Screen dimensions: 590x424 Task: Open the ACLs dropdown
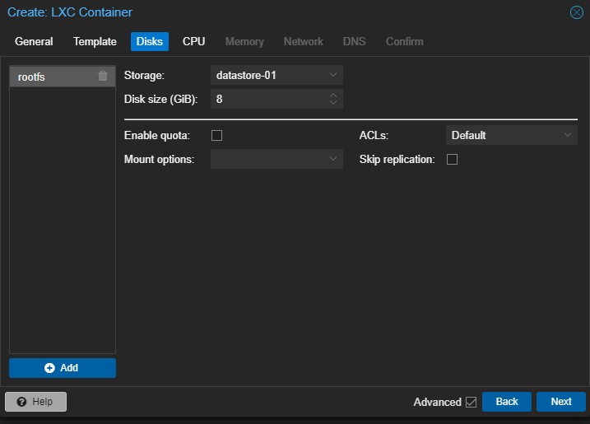click(x=568, y=135)
